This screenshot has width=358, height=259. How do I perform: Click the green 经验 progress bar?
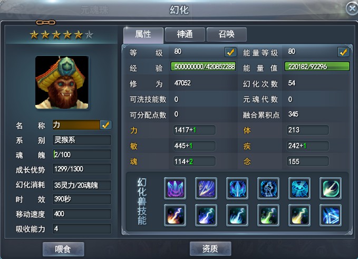204,66
